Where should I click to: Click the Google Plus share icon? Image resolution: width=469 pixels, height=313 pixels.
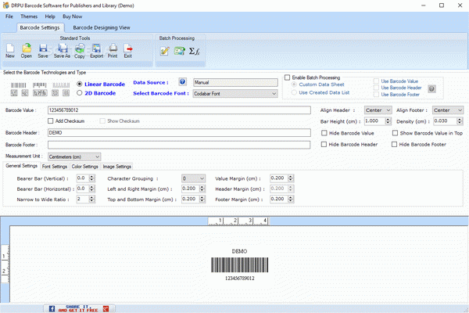coord(106,308)
